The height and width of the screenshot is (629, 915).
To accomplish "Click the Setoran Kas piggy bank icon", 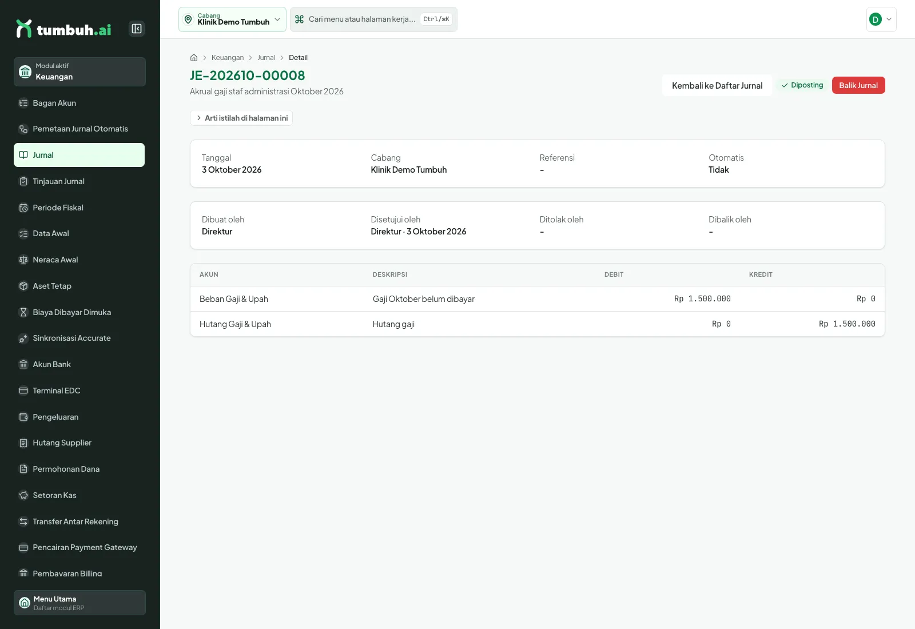I will 23,495.
